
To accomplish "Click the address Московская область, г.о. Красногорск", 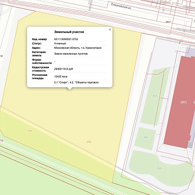I will (78, 48).
